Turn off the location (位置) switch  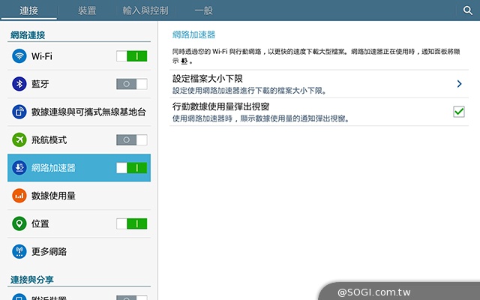coord(131,223)
